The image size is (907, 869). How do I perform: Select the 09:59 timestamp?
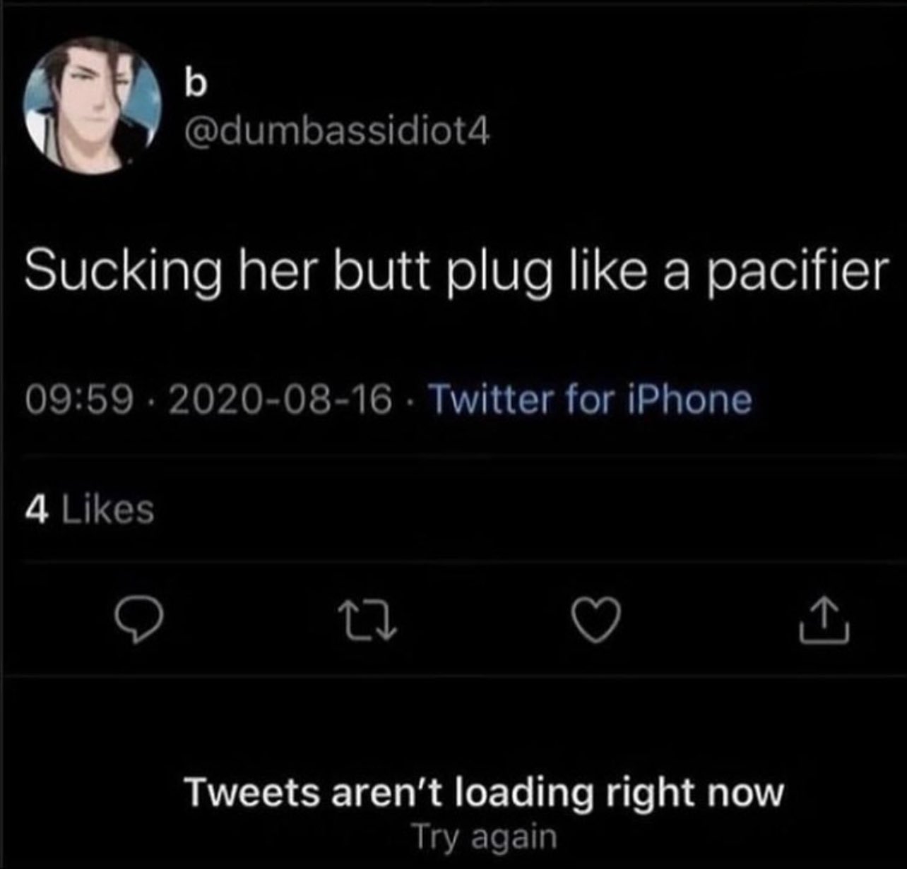coord(79,400)
